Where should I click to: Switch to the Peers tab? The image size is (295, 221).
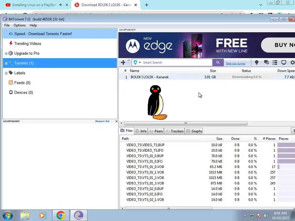pos(156,131)
